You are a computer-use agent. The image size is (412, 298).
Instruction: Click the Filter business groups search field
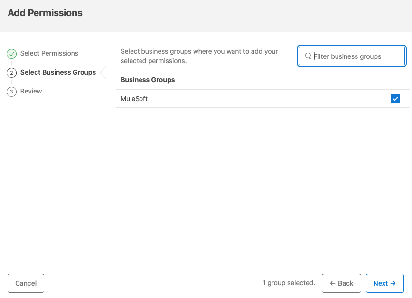(352, 56)
